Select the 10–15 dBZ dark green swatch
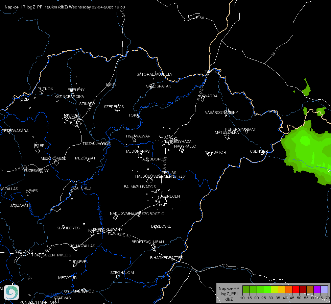331x304 pixels. pyautogui.click(x=246, y=289)
